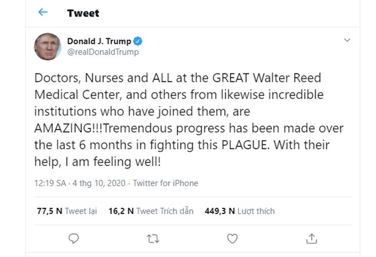Expand the tweet options chevron menu
This screenshot has height=257, width=376.
click(347, 41)
